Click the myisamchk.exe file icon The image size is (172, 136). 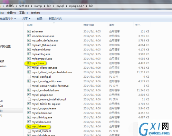point(29,49)
